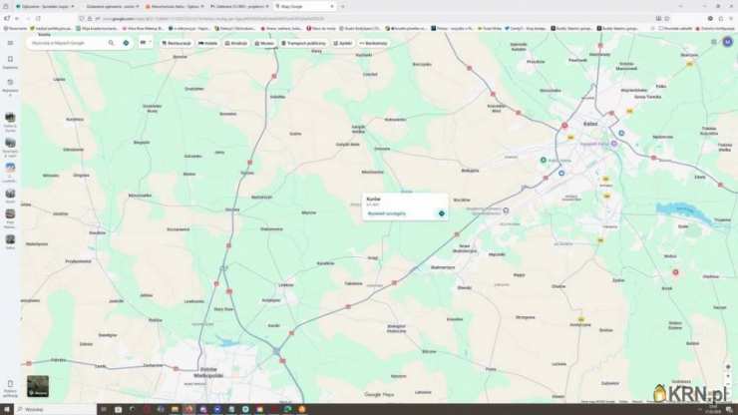Image resolution: width=738 pixels, height=415 pixels.
Task: Click the purple marker icon in Kalisz
Action: (613, 144)
